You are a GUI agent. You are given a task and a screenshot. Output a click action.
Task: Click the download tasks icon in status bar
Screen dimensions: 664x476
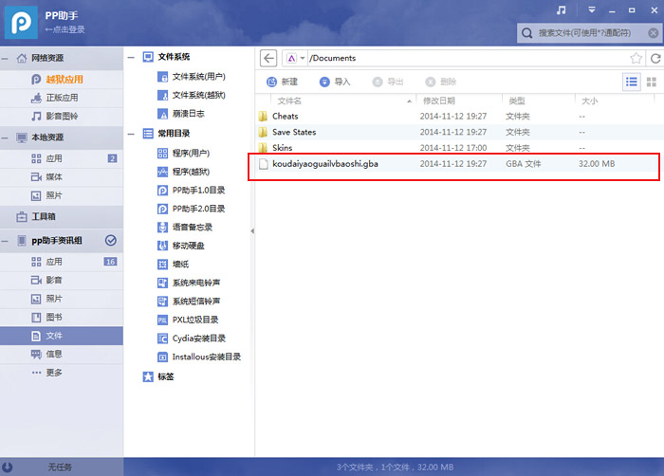(8, 467)
